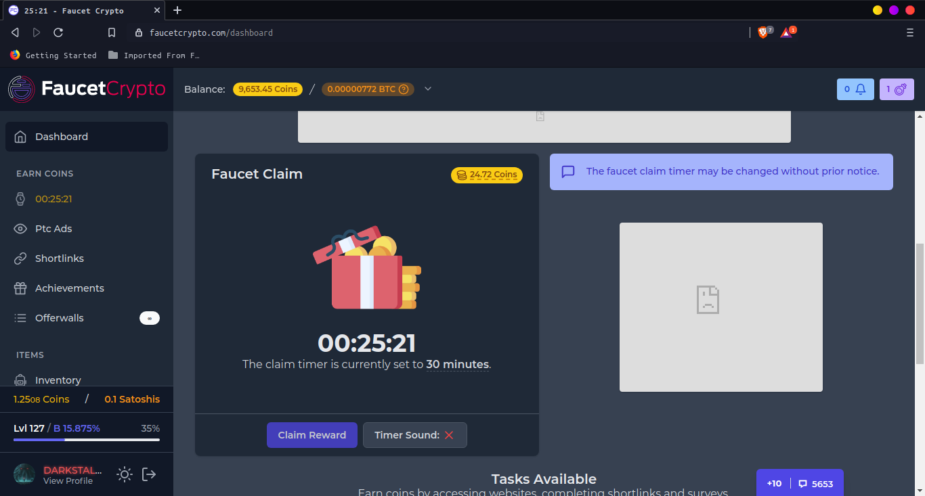Viewport: 925px width, 496px height.
Task: Click Brave Shields lion icon
Action: 763,32
